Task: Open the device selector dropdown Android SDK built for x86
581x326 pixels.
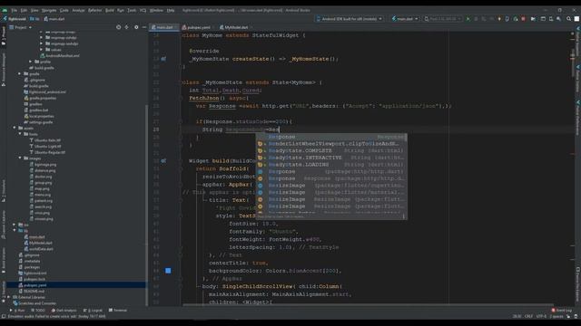Action: pyautogui.click(x=349, y=18)
